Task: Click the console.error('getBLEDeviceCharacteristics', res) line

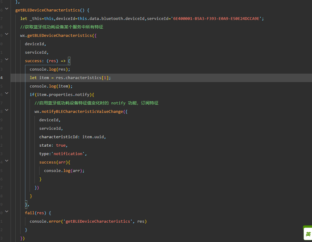Action: tap(88, 221)
